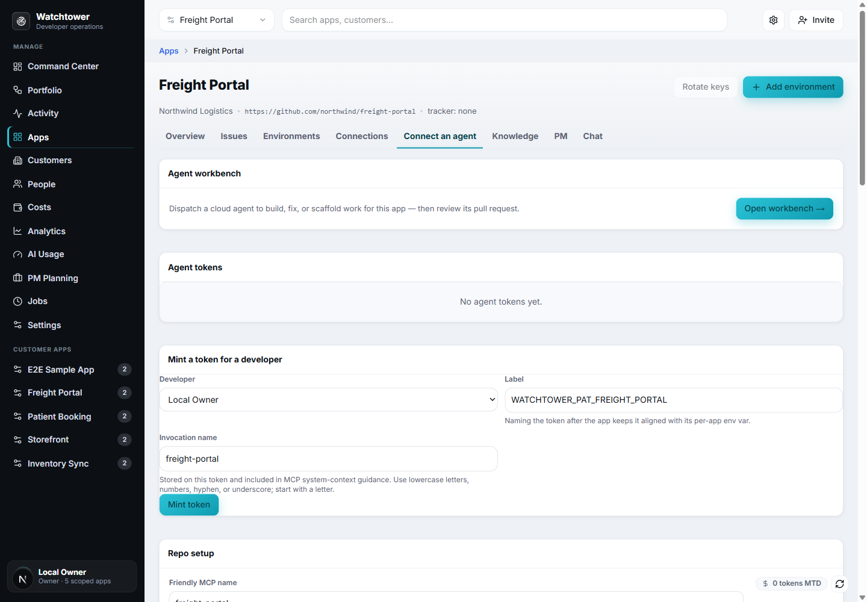Image resolution: width=867 pixels, height=602 pixels.
Task: Select the Connect an agent tab
Action: point(440,136)
